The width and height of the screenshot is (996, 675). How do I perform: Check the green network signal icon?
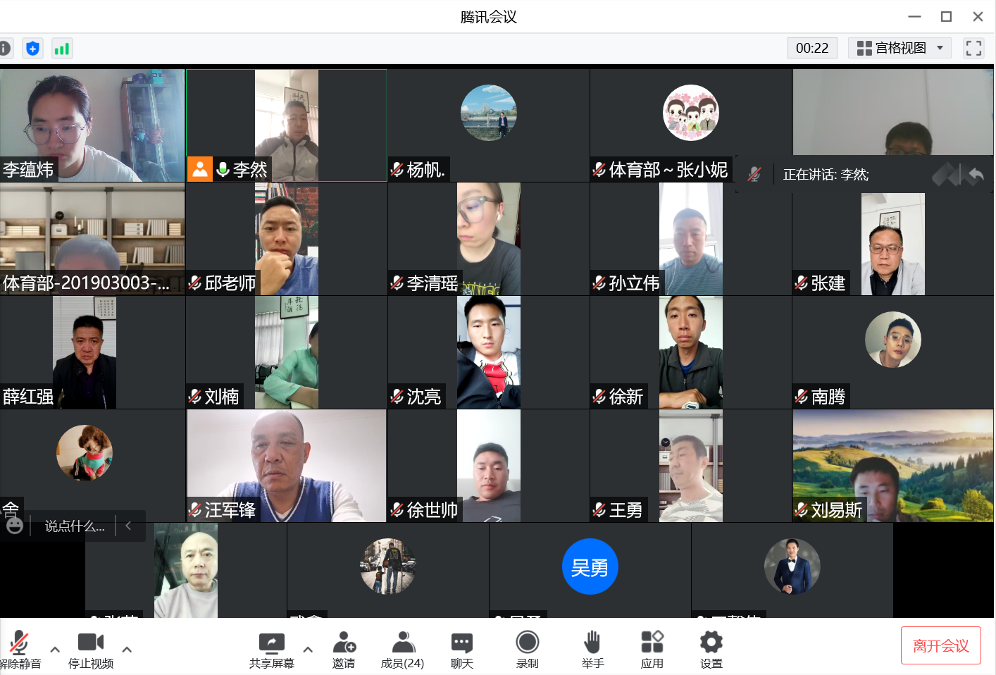pos(62,49)
